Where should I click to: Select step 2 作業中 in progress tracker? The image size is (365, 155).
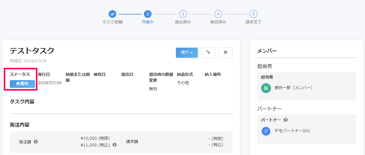click(148, 14)
